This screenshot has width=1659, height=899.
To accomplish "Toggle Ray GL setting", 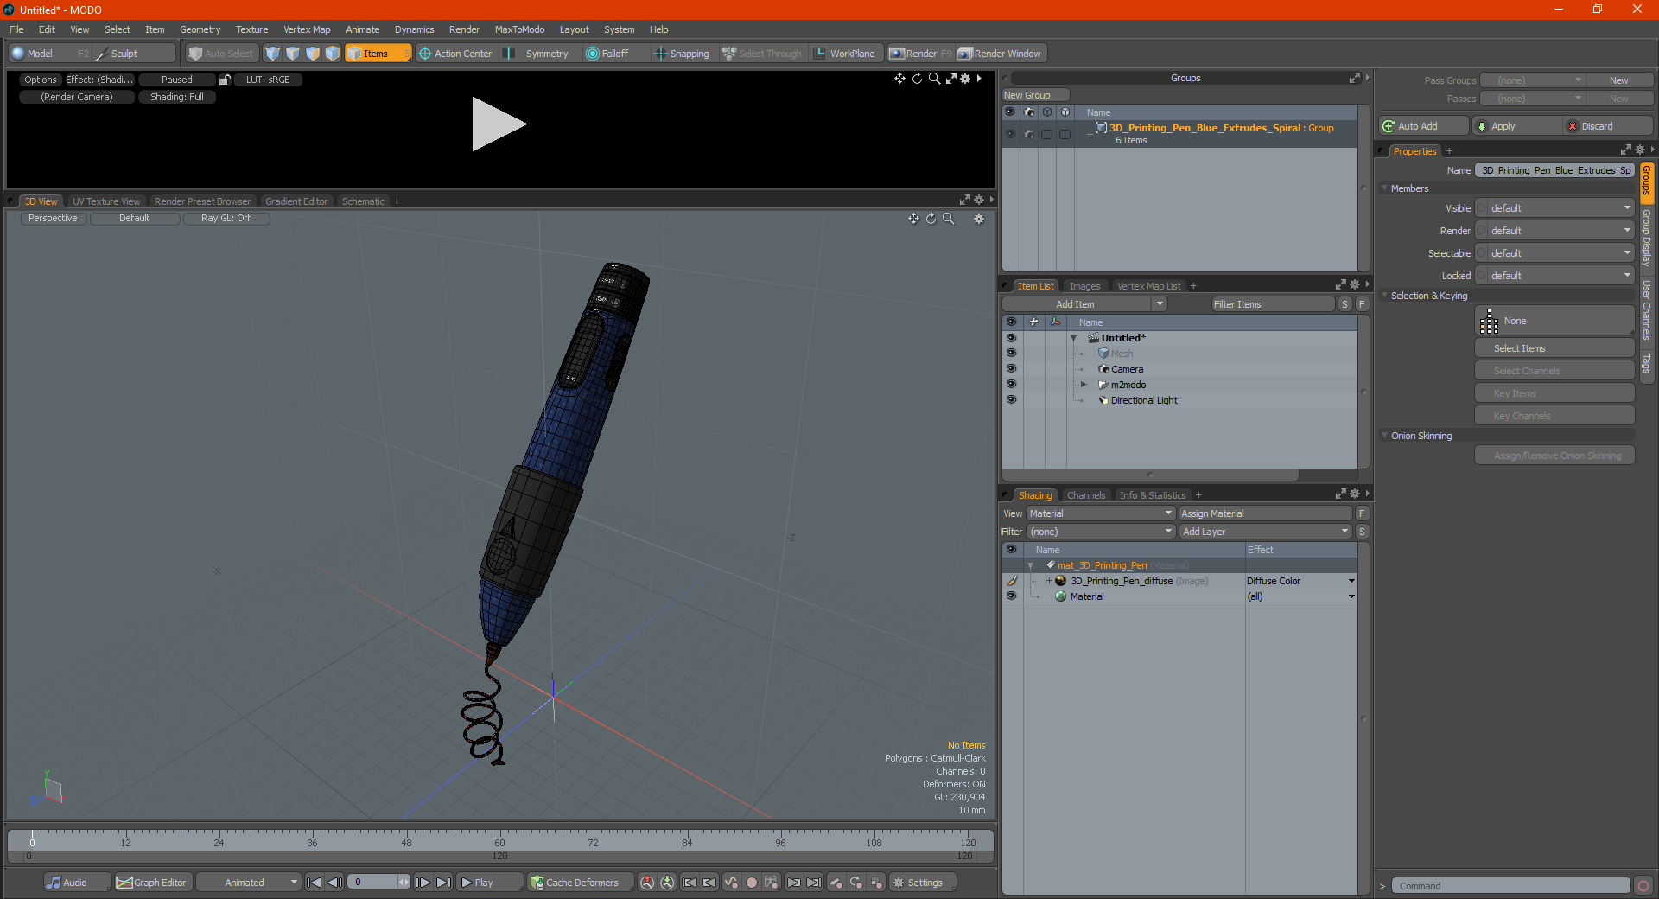I will point(226,219).
